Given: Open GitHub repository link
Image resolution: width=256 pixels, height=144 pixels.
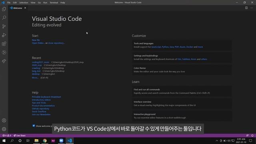Looking at the screenshot, I should coord(40,108).
